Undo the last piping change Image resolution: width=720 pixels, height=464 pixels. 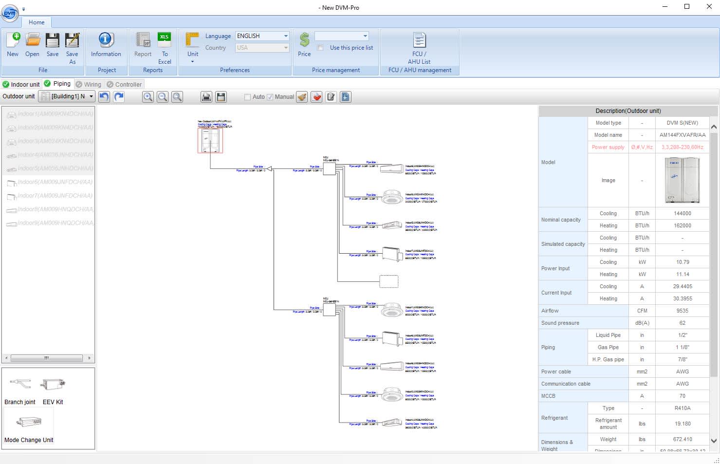[x=103, y=97]
